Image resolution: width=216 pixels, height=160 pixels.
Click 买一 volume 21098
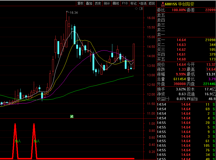tap(210, 40)
